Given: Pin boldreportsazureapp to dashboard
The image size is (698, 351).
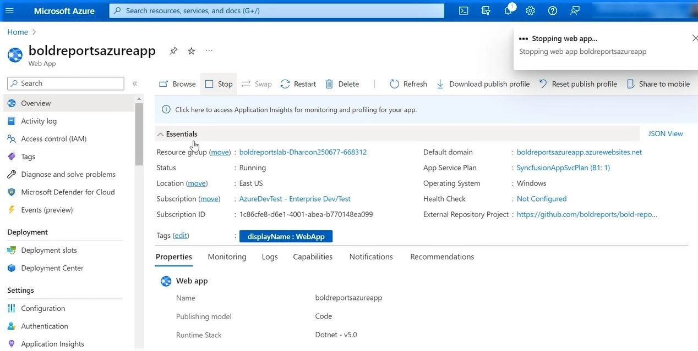Looking at the screenshot, I should (173, 50).
